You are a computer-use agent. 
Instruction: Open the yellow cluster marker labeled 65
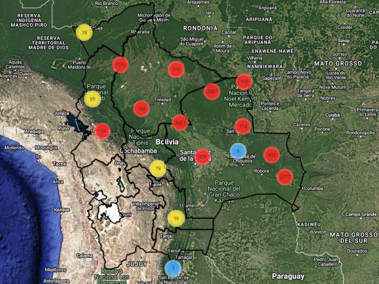point(92,99)
